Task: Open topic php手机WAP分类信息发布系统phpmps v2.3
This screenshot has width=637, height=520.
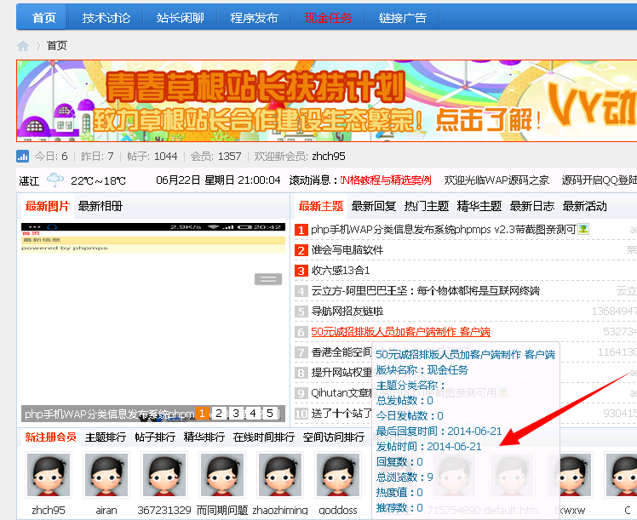Action: tap(443, 229)
